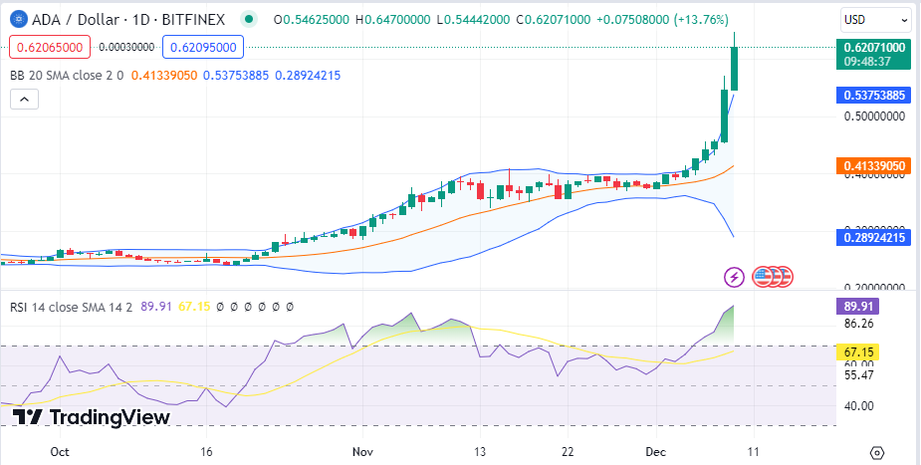The width and height of the screenshot is (921, 465).
Task: Click the close price C0.62071000 readout
Action: [x=554, y=20]
